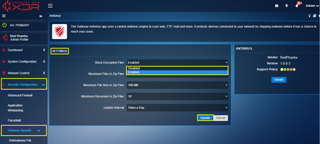Open the Update Interval dropdown
This screenshot has width=320, height=144.
[x=177, y=108]
